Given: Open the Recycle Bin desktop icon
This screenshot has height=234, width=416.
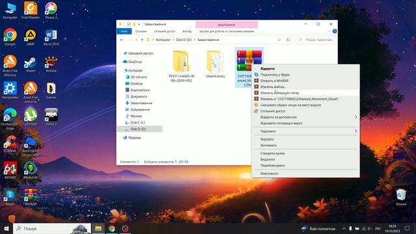Looking at the screenshot, I should [401, 197].
